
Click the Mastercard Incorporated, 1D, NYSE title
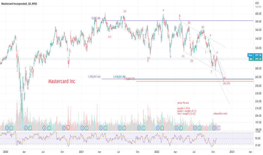point(19,4)
